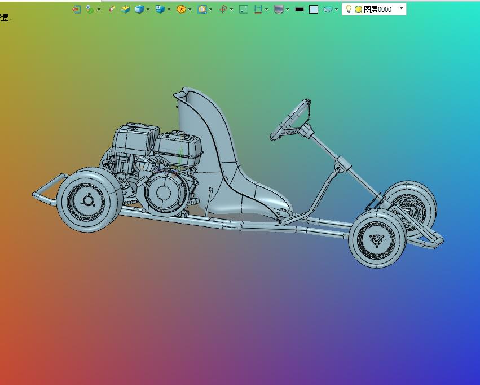480x385 pixels.
Task: Expand the monitor display settings dropdown arrow
Action: [x=288, y=10]
